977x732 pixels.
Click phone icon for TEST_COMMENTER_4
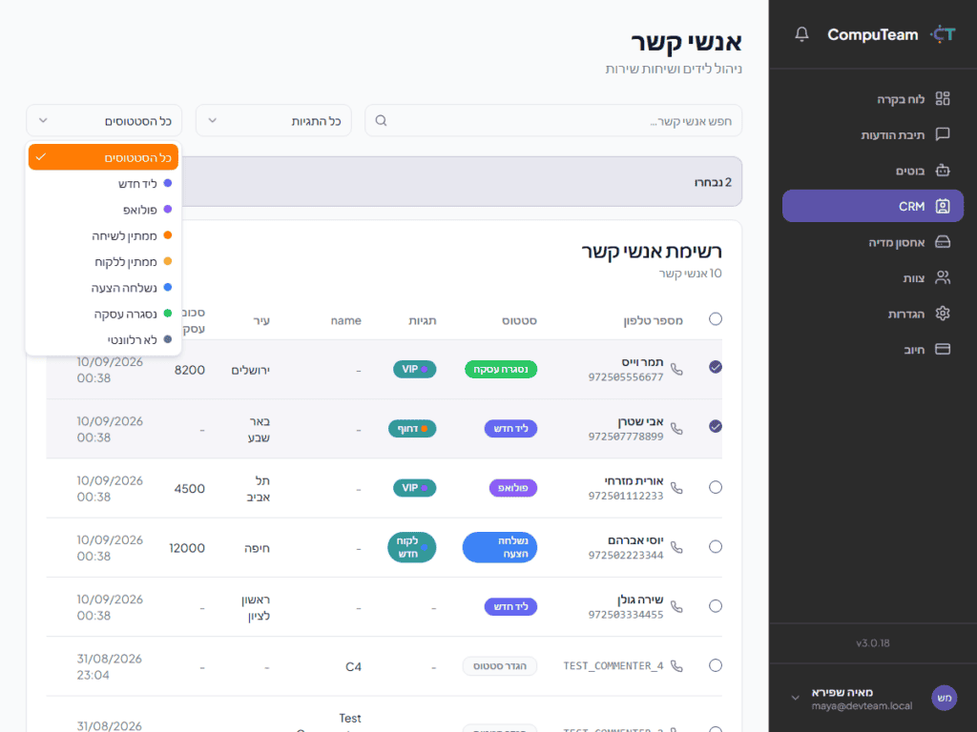coord(676,666)
